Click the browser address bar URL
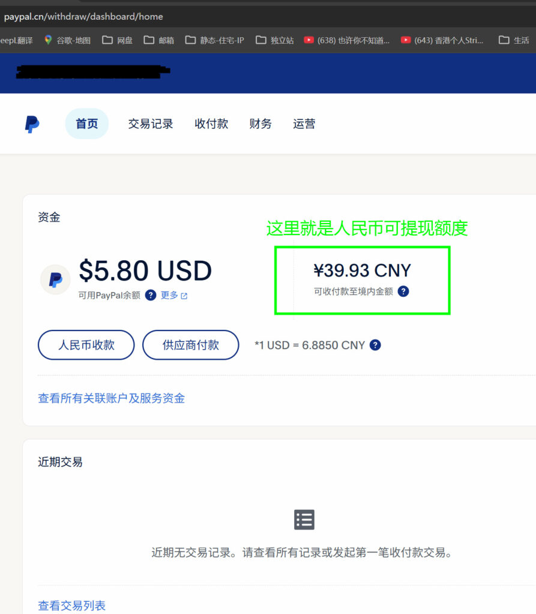The width and height of the screenshot is (536, 614). point(83,16)
